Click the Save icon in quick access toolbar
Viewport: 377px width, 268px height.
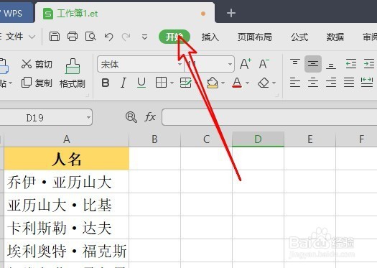point(55,37)
